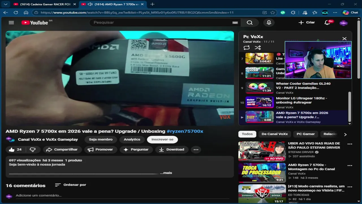Image resolution: width=362 pixels, height=204 pixels.
Task: Dislike the video with thumbs down
Action: point(33,150)
